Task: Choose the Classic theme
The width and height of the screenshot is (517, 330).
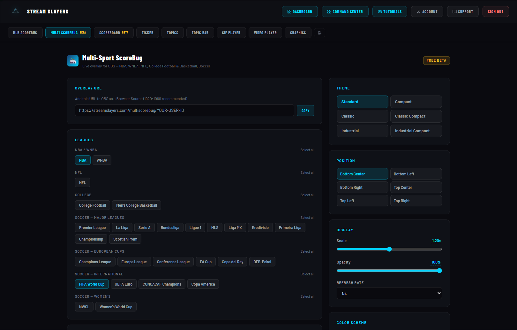Action: coord(363,116)
